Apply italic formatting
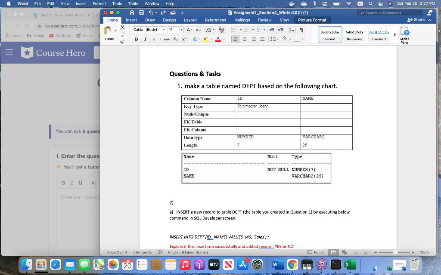 coord(145,39)
